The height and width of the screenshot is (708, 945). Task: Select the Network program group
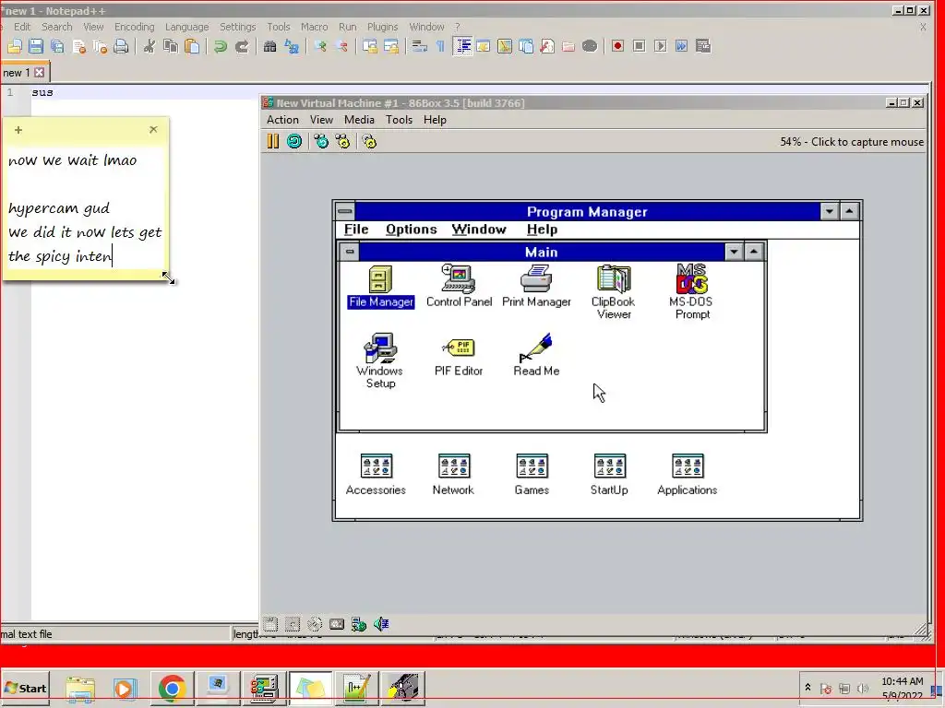pos(453,475)
